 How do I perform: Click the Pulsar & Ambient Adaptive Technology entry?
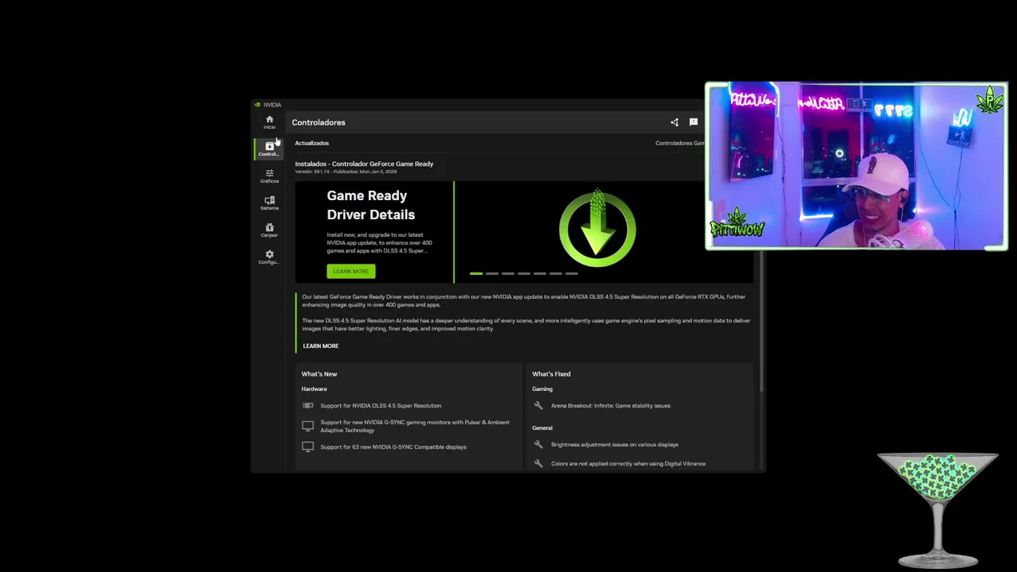[x=415, y=427]
